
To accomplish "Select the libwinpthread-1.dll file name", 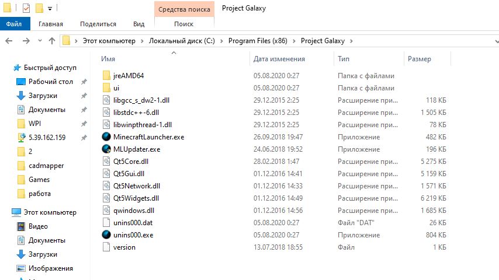I will (x=142, y=125).
